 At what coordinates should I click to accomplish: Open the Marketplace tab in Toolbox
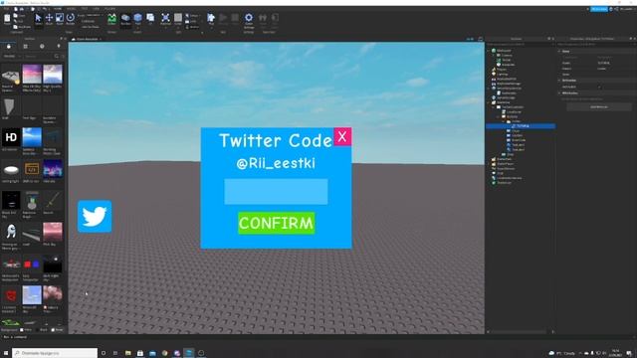[9, 47]
